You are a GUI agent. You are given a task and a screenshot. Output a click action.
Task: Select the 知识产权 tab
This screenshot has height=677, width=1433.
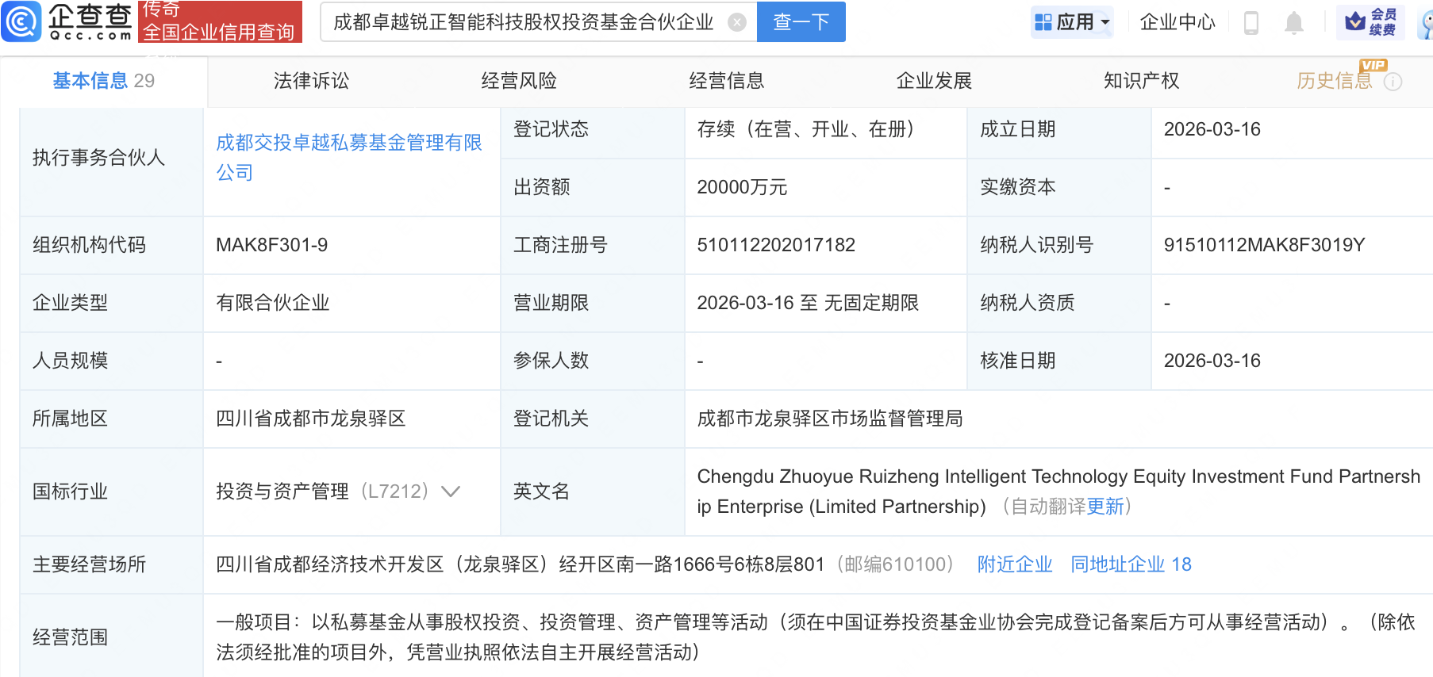tap(1141, 81)
